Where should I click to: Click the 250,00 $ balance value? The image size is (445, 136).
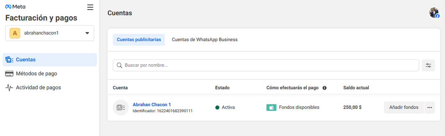[352, 107]
